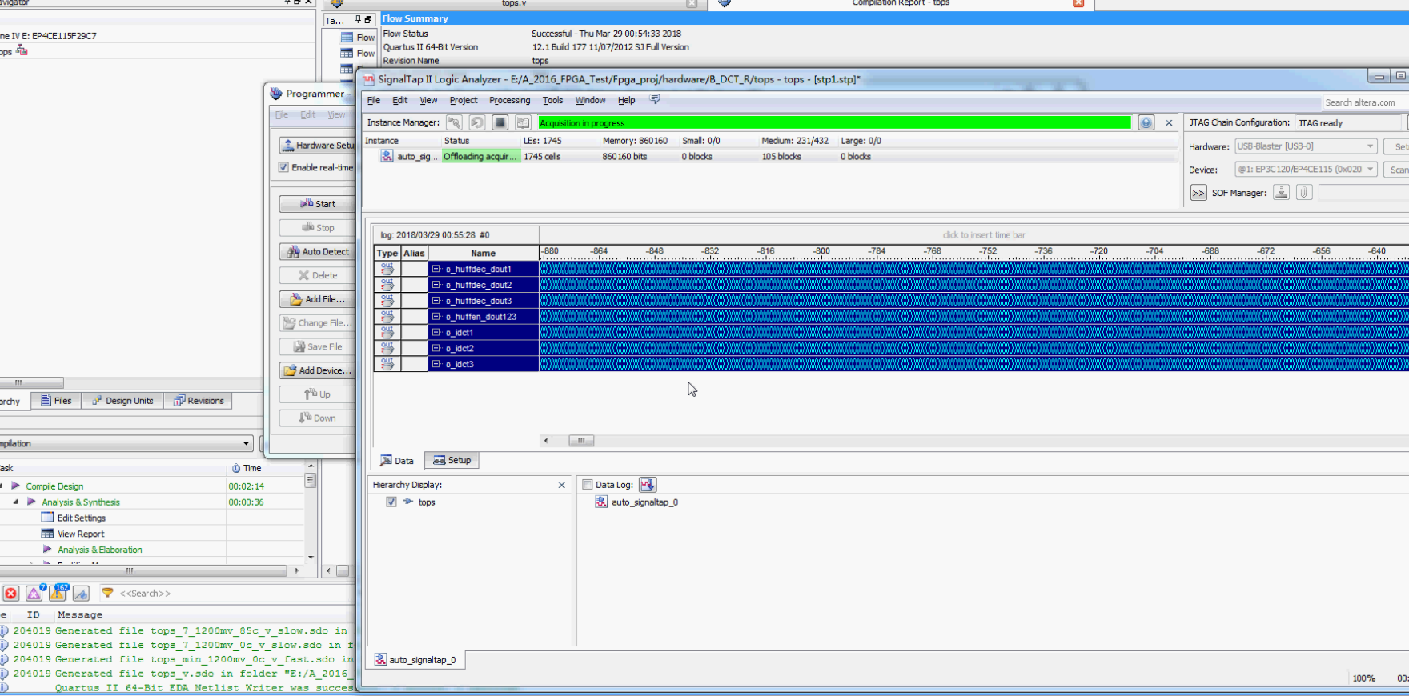Toggle the Data Log checkbox

(x=588, y=485)
